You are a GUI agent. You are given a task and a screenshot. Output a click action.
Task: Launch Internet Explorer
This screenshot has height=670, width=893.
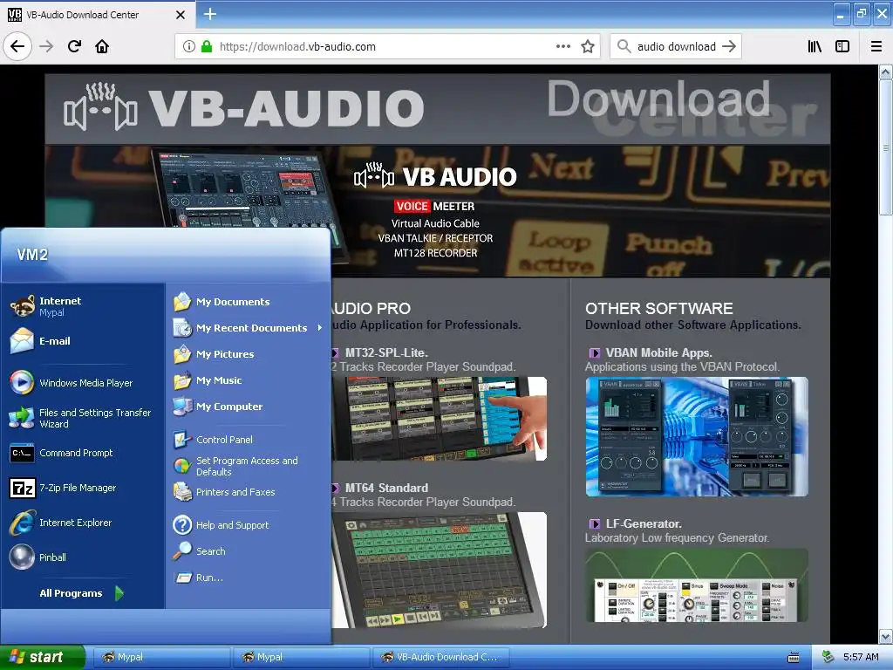click(x=83, y=523)
